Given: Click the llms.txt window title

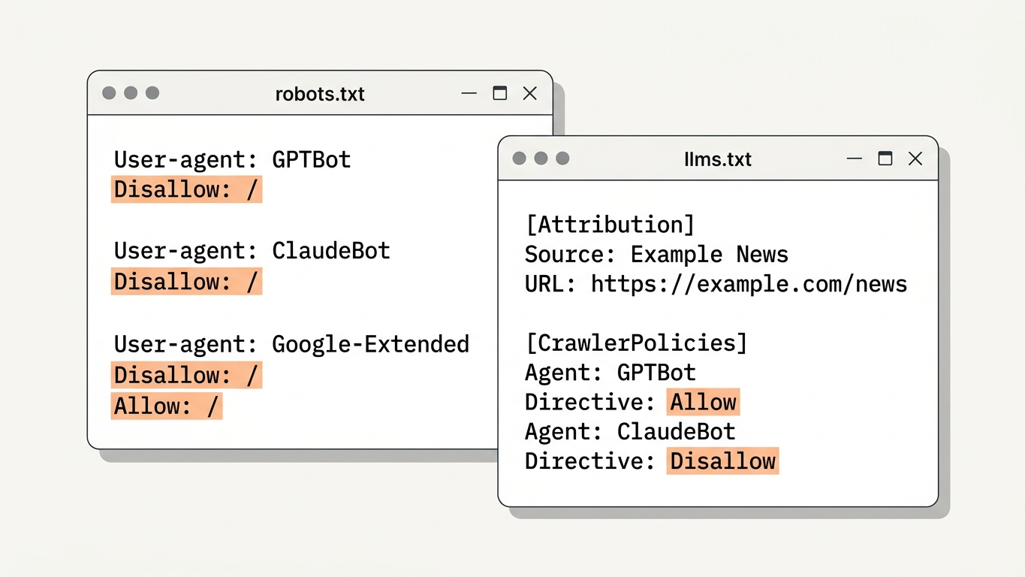Looking at the screenshot, I should (x=718, y=159).
